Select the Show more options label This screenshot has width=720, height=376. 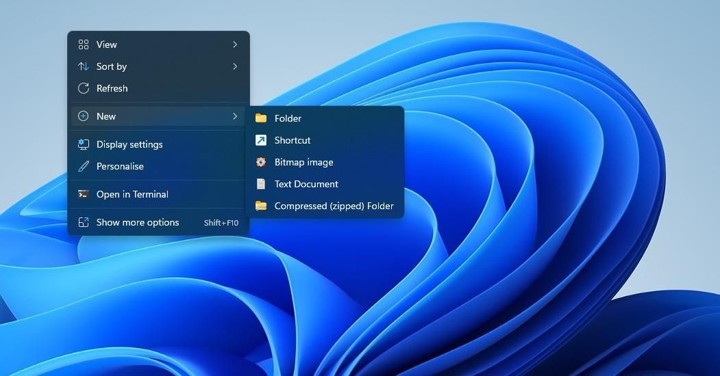coord(138,223)
